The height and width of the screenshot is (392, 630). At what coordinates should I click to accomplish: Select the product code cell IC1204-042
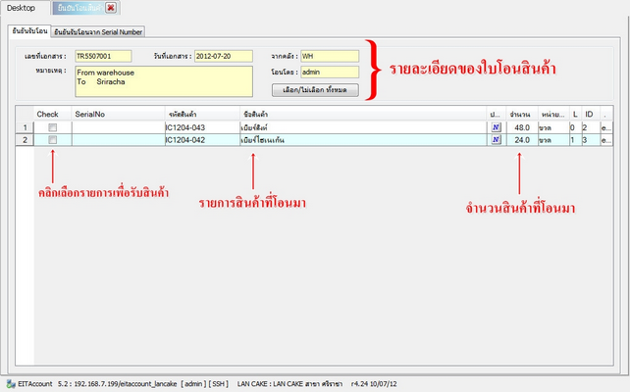coord(202,139)
